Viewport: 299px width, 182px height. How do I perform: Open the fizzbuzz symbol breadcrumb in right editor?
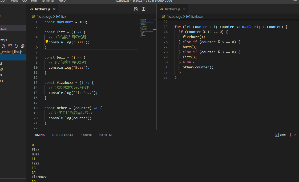click(x=195, y=16)
